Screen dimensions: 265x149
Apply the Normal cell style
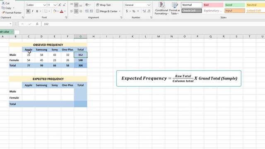pos(192,5)
